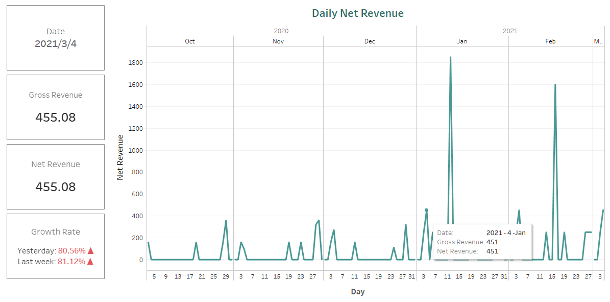Click the 2020 year header band
The width and height of the screenshot is (610, 302).
(x=280, y=31)
